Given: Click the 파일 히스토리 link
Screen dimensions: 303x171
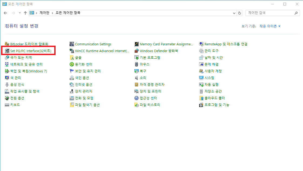Looking at the screenshot, I should 150,105.
